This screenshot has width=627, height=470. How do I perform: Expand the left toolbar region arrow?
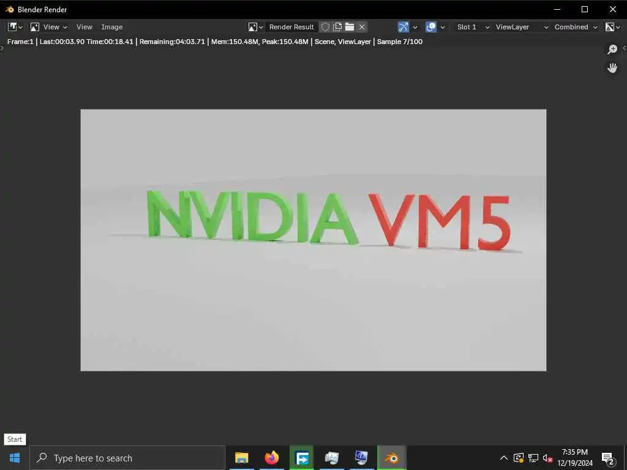click(x=2, y=48)
